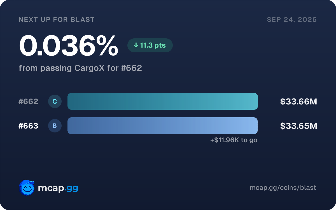
Task: Click the mcap.gg brand text
Action: 58,188
